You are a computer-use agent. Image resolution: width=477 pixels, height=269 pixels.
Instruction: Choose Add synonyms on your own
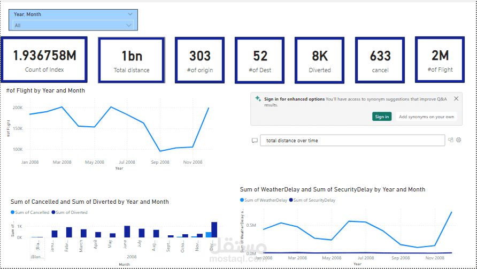[x=426, y=117]
